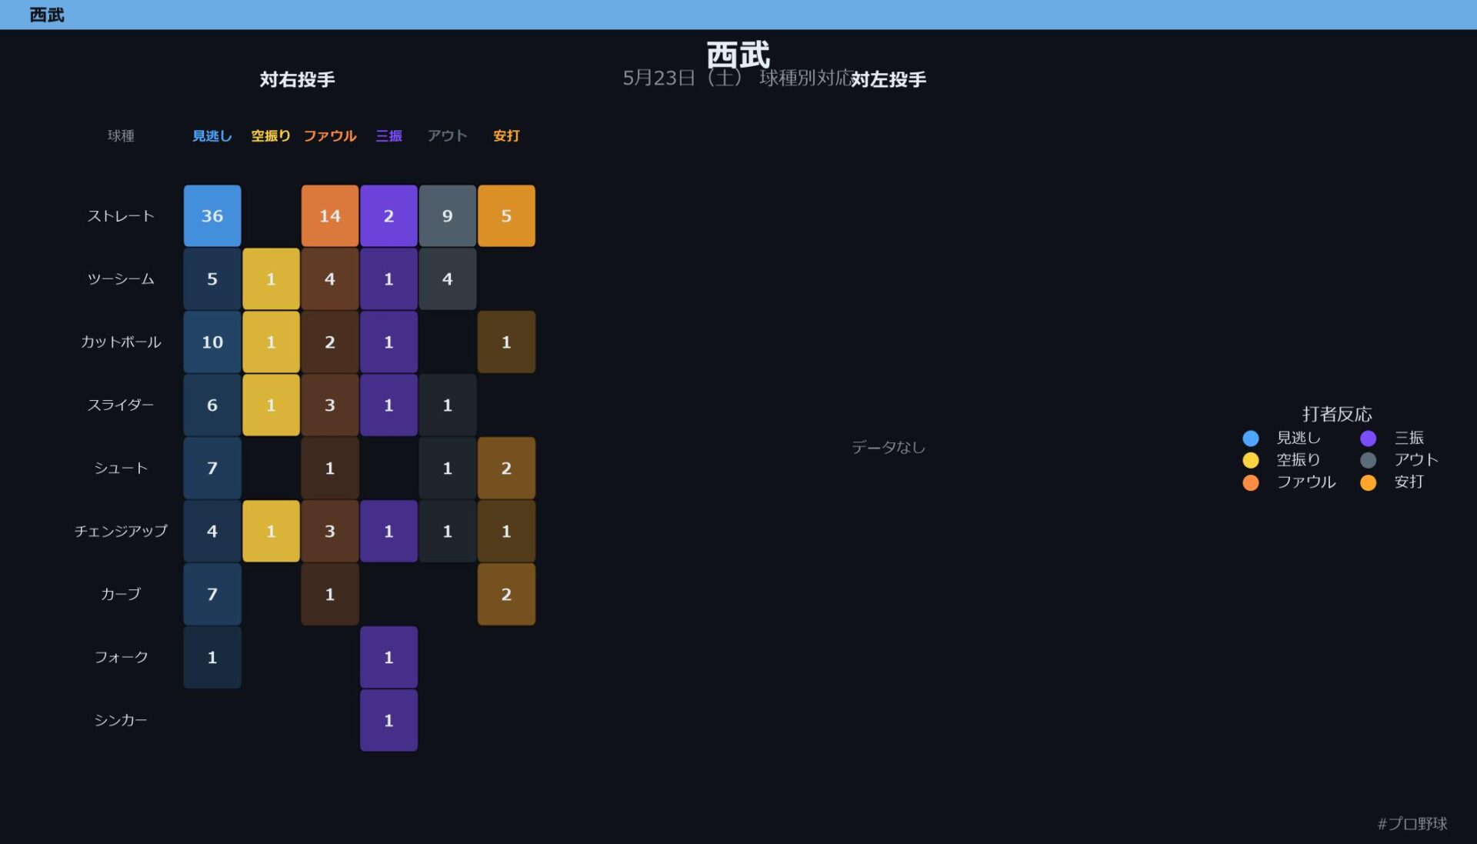This screenshot has width=1477, height=844.
Task: Click the ストレート 見逃し cell showing 36
Action: click(212, 216)
